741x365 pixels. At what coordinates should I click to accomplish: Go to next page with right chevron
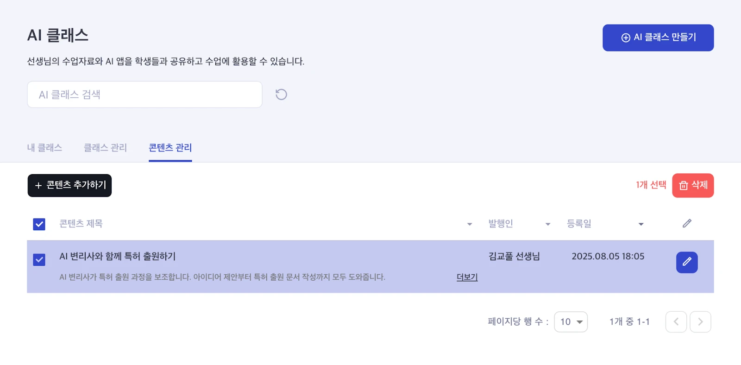pyautogui.click(x=700, y=322)
